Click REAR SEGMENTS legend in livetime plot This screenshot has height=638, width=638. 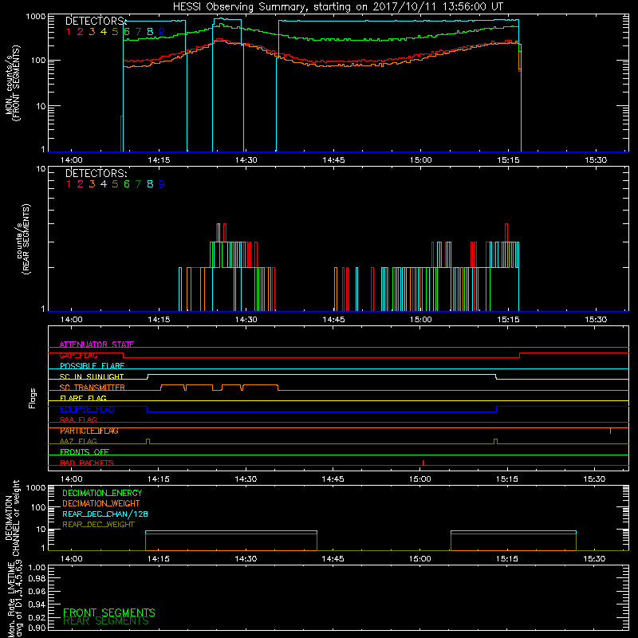106,621
